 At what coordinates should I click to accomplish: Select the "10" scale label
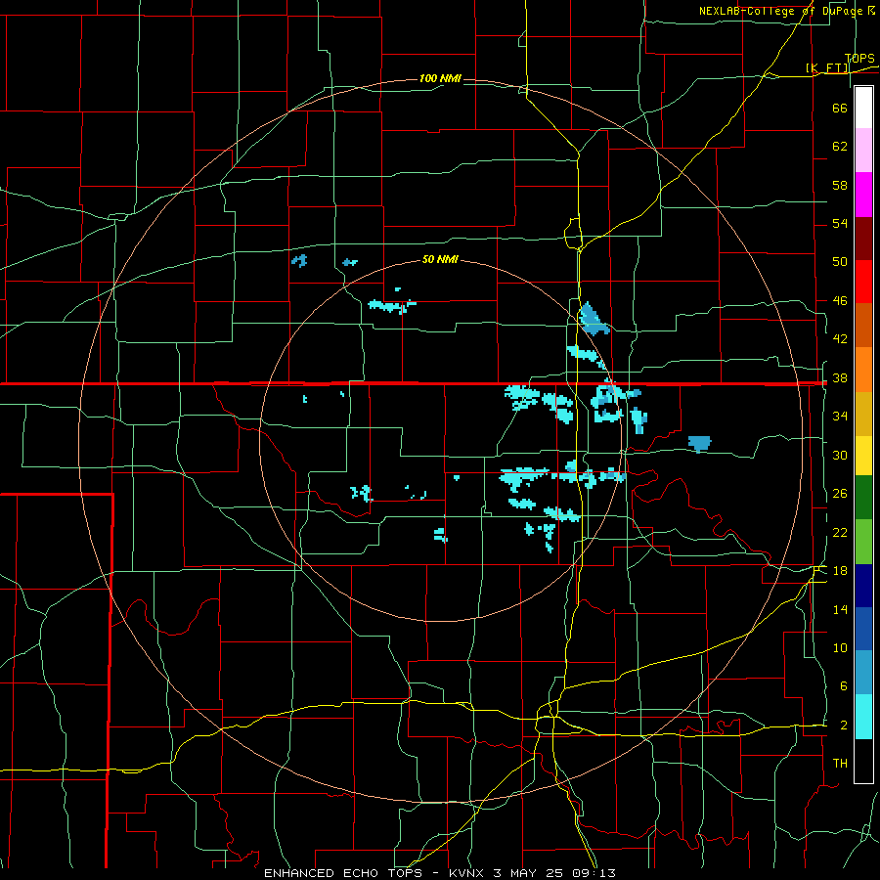click(840, 647)
